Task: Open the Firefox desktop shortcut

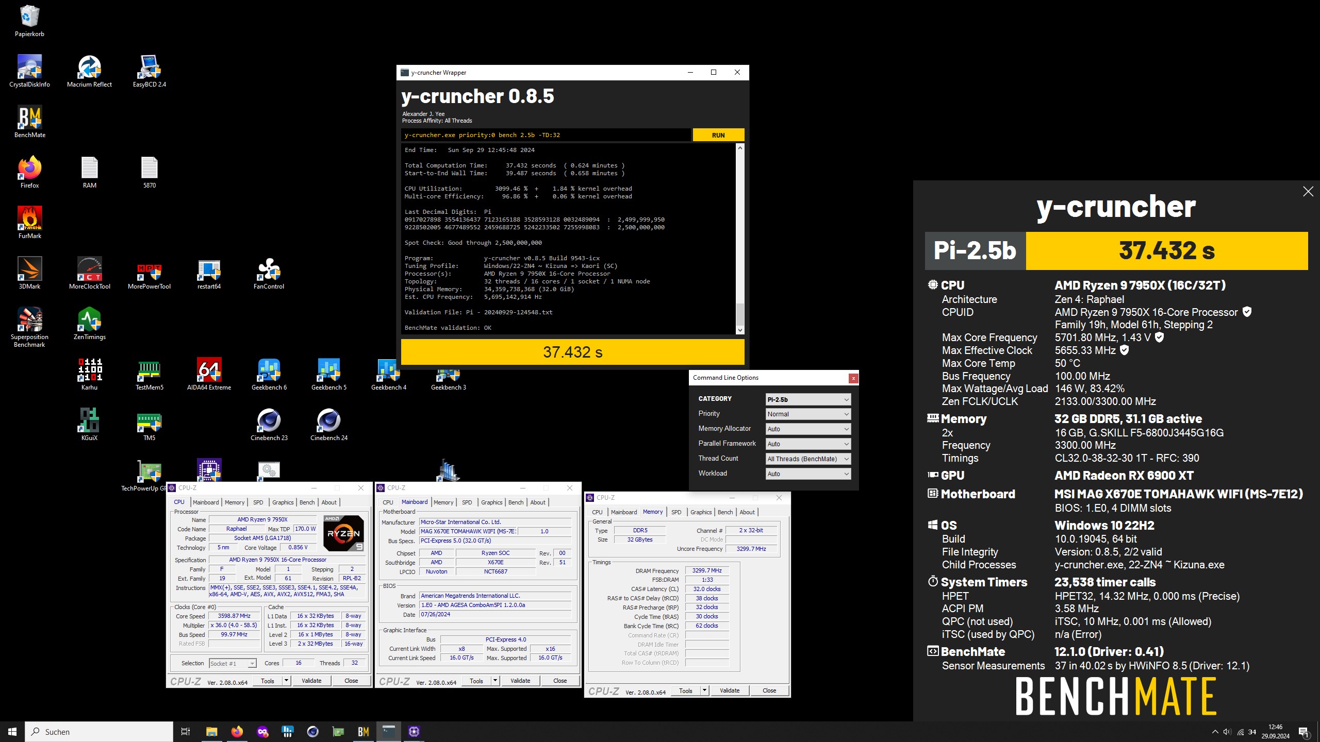Action: [29, 173]
